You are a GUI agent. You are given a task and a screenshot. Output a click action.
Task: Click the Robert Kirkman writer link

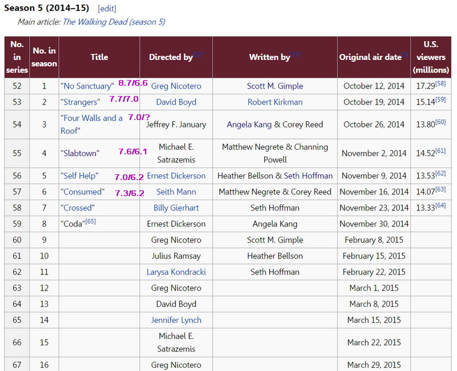point(275,102)
